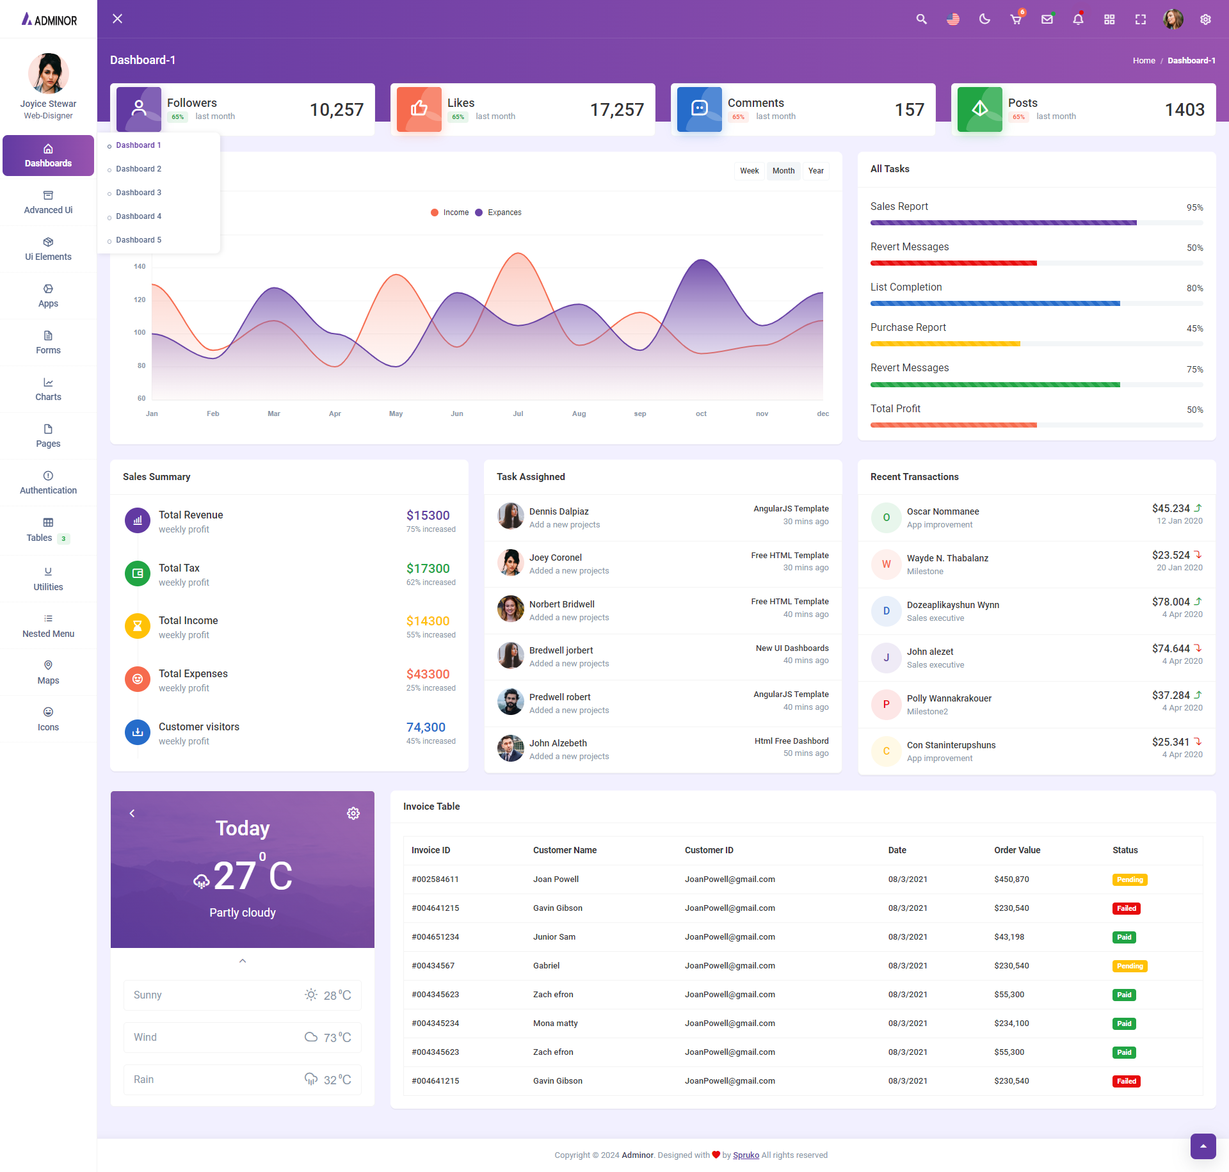Click the search magnifier icon in header

921,19
